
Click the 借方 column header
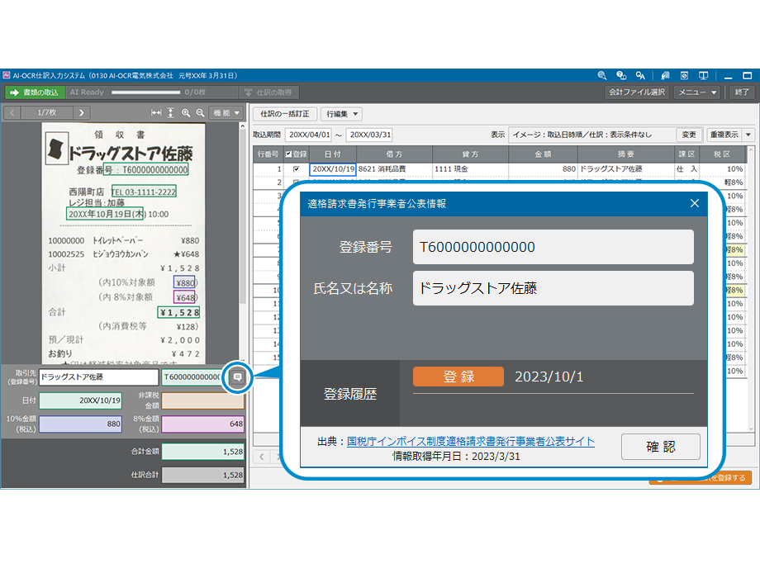pos(395,154)
